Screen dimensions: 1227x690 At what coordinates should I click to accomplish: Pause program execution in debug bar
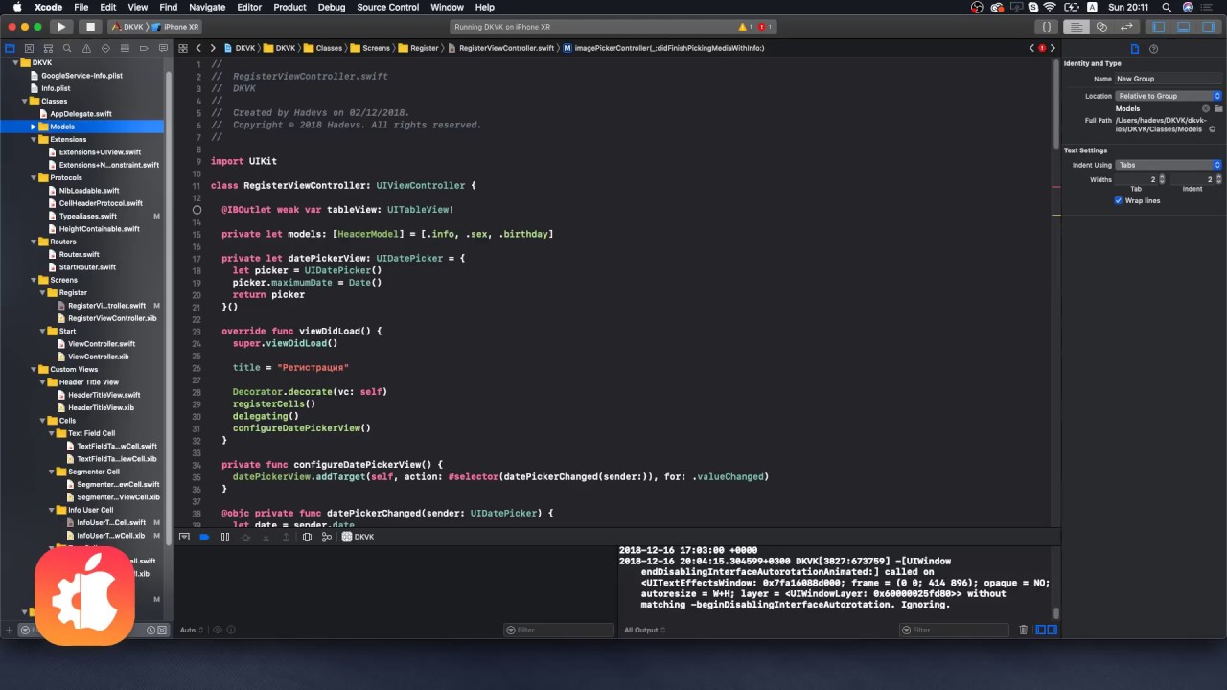click(x=225, y=538)
